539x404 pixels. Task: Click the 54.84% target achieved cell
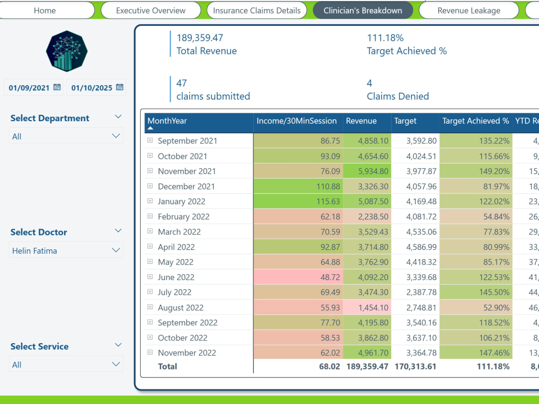tap(476, 216)
